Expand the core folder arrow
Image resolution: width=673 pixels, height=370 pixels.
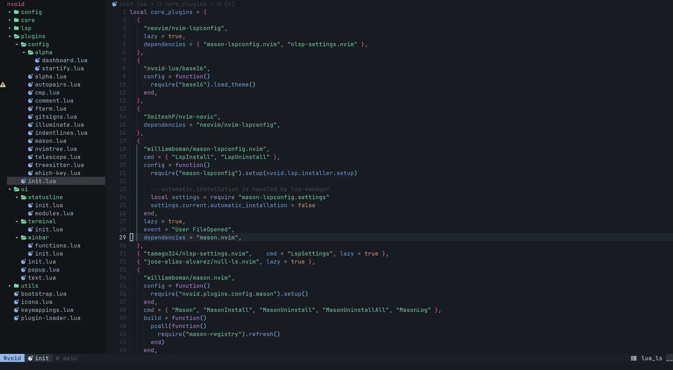(10, 20)
